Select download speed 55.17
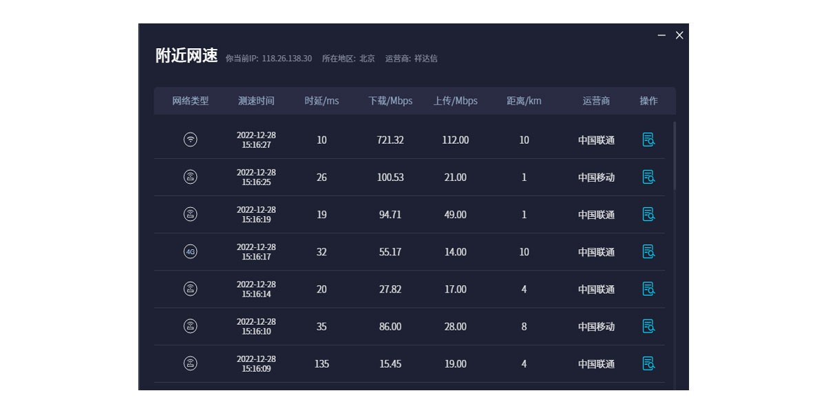This screenshot has height=413, width=826. tap(390, 251)
